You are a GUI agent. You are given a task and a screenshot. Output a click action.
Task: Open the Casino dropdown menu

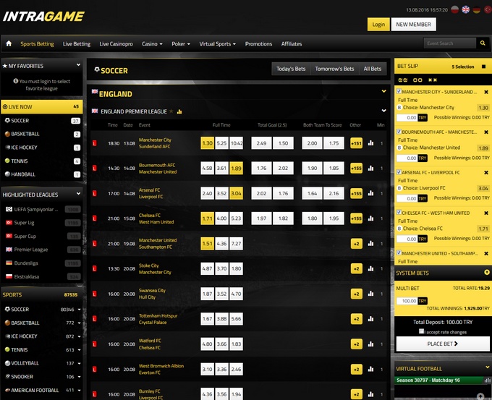coord(152,44)
